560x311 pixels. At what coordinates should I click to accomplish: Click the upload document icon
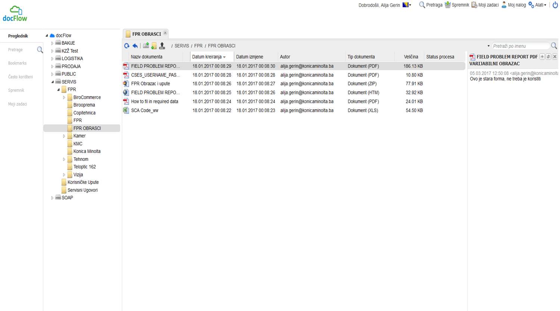coord(162,46)
